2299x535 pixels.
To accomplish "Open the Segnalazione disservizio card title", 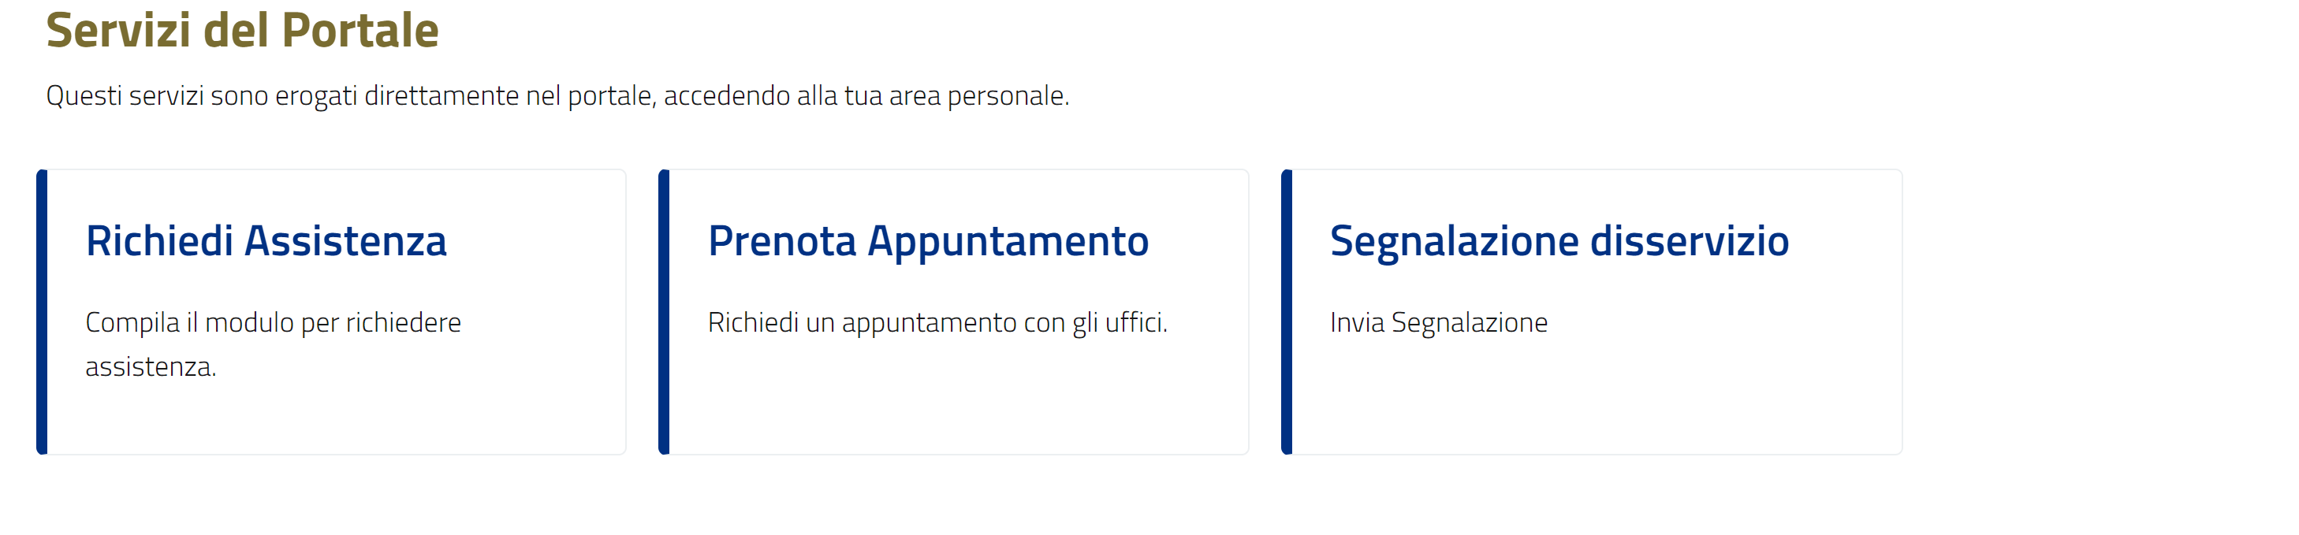I will click(x=1558, y=242).
